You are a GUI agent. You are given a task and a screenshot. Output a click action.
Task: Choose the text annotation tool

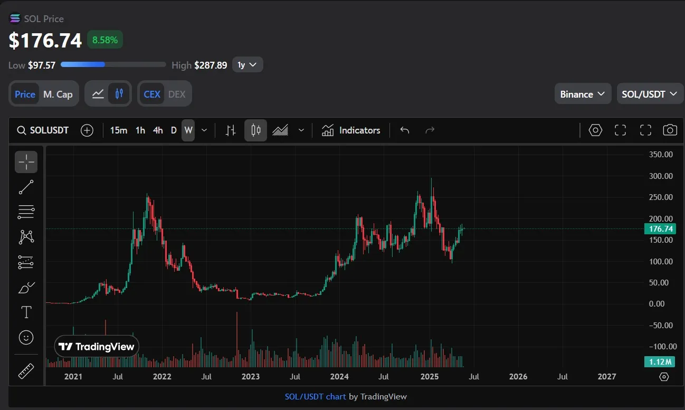26,312
